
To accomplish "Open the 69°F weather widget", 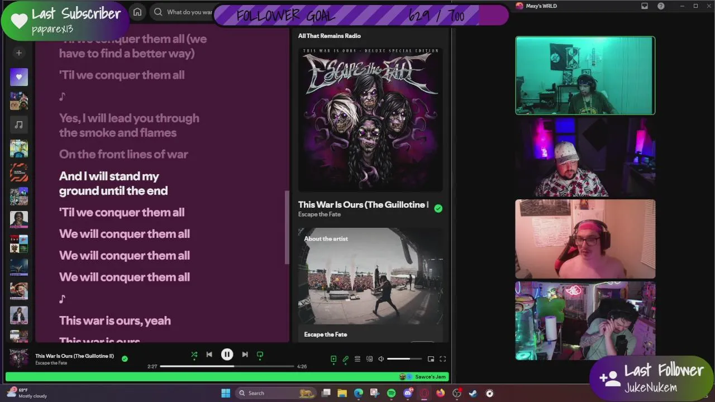I will tap(28, 393).
